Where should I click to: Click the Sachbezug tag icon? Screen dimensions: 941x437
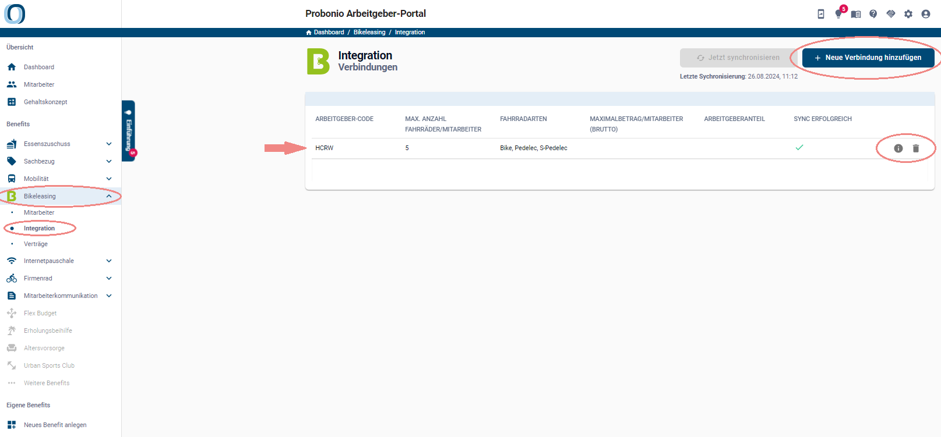pyautogui.click(x=12, y=161)
